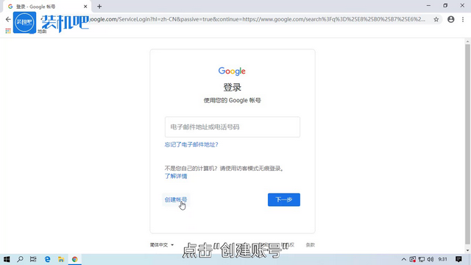The height and width of the screenshot is (265, 471).
Task: Close the Google sign-in tab
Action: 85,7
